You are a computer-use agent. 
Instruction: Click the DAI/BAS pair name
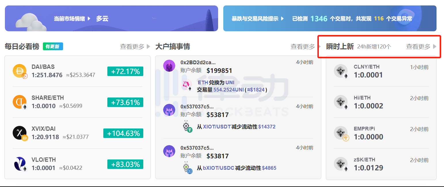click(x=43, y=67)
